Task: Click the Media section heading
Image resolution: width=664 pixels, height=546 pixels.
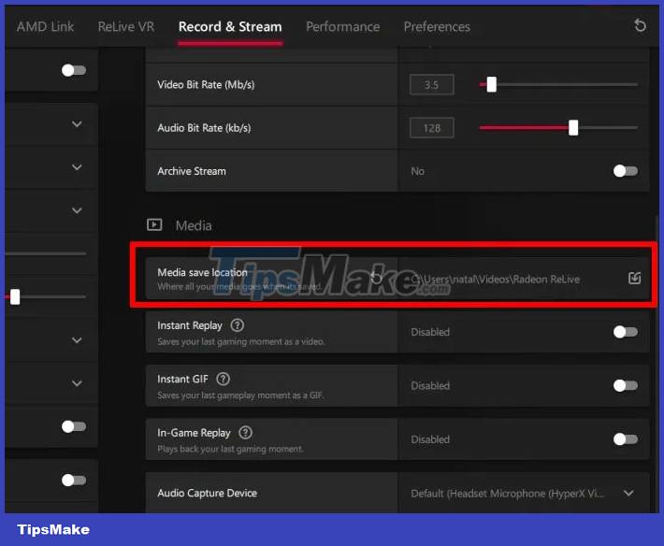Action: coord(194,225)
